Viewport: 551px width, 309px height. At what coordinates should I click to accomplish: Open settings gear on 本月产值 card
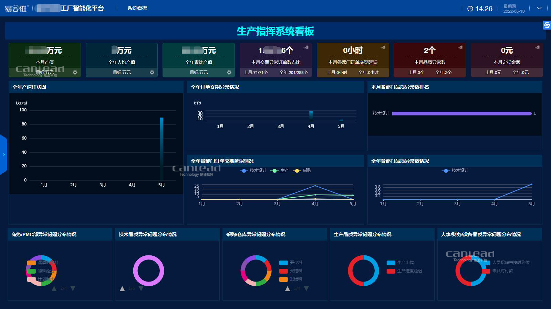[75, 73]
